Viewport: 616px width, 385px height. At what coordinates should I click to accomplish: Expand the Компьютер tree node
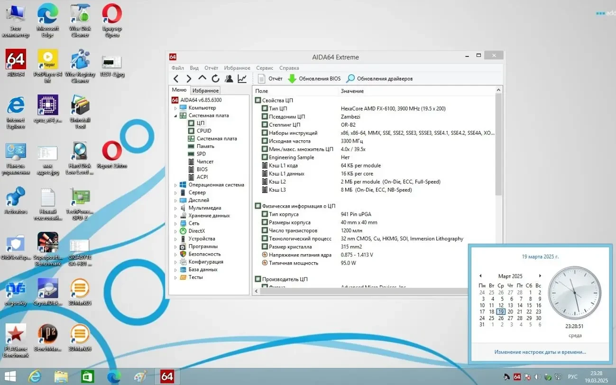pyautogui.click(x=175, y=108)
